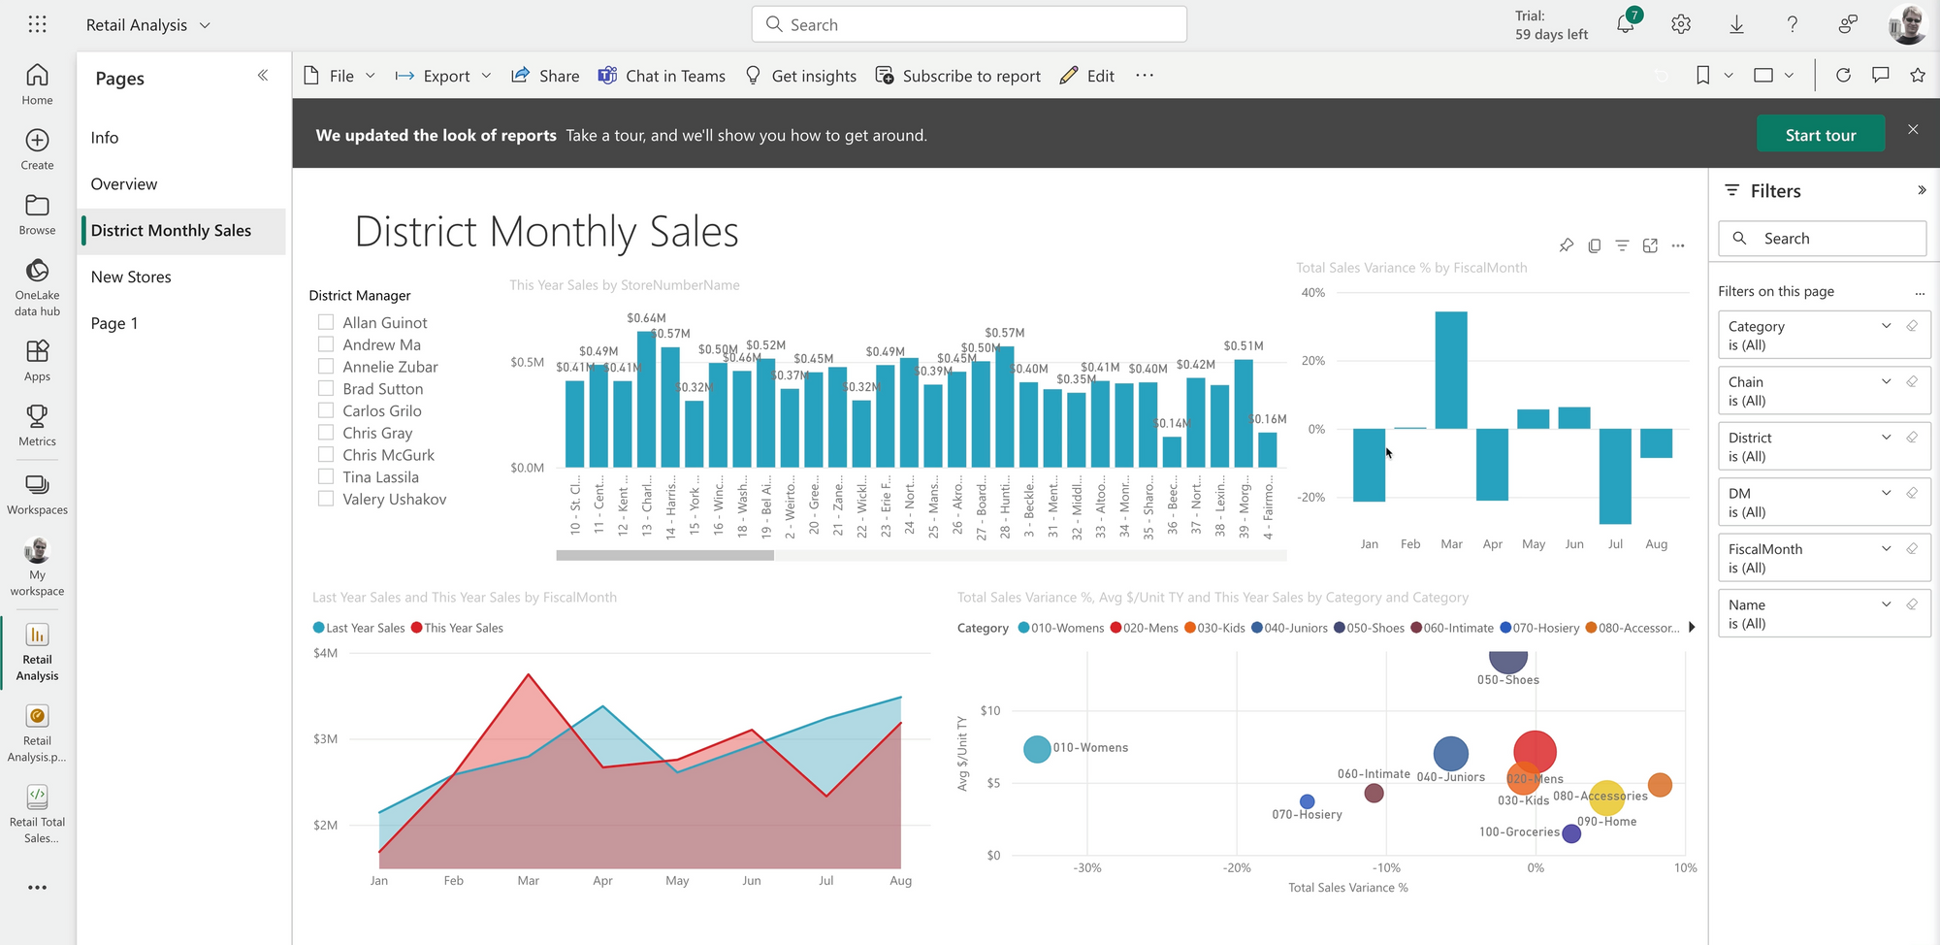Click the Filters pane search field
This screenshot has width=1940, height=945.
[x=1822, y=239]
